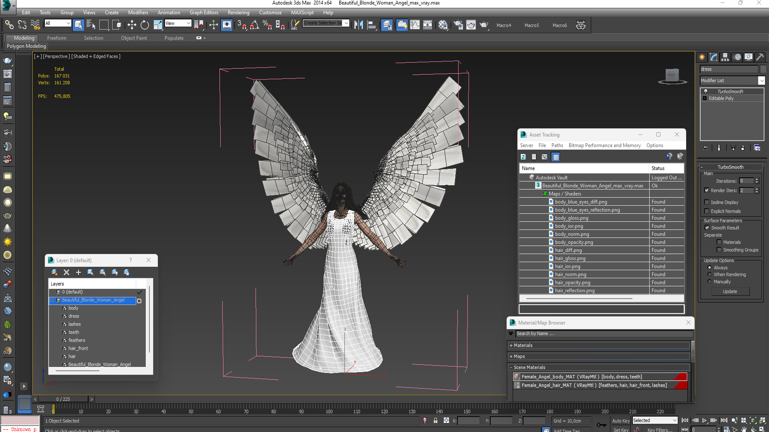Viewport: 769px width, 432px height.
Task: Click the TurboSmooth Update button
Action: coord(730,292)
